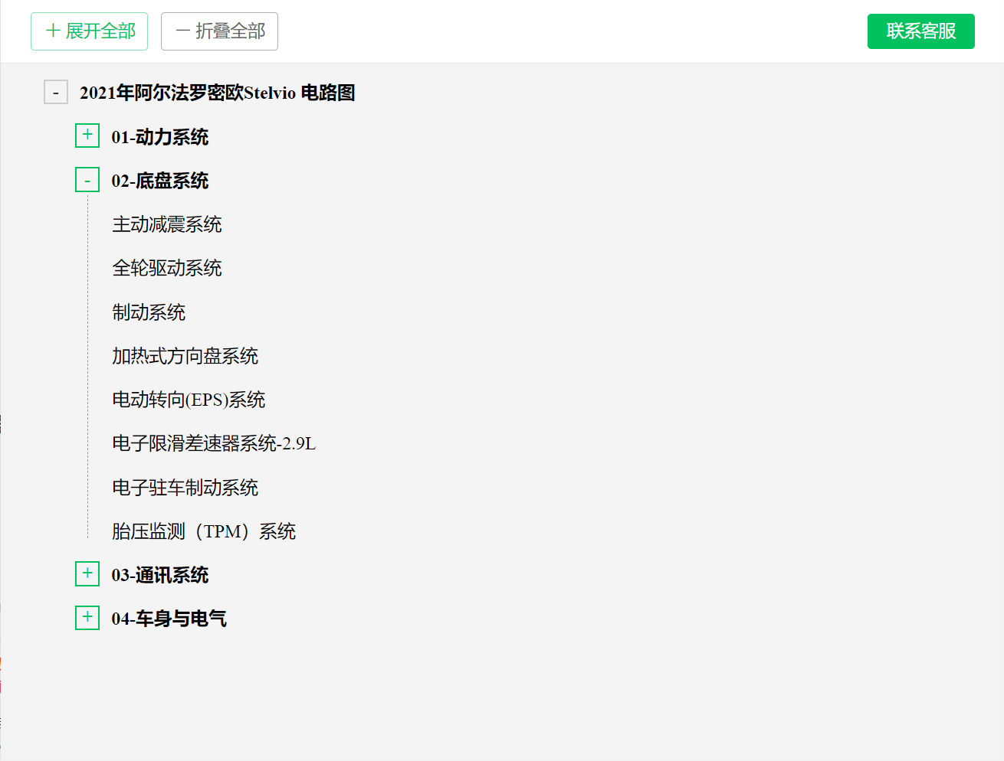The image size is (1004, 761).
Task: Collapse the root 2021 Stelvio 电路图 node
Action: coord(56,93)
